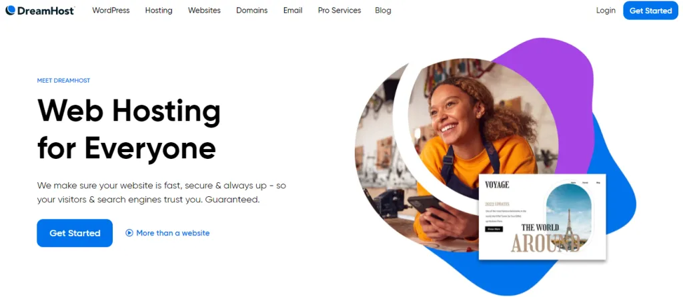Click the DreamHost wordmark in the header
This screenshot has height=297, width=683.
pos(46,11)
